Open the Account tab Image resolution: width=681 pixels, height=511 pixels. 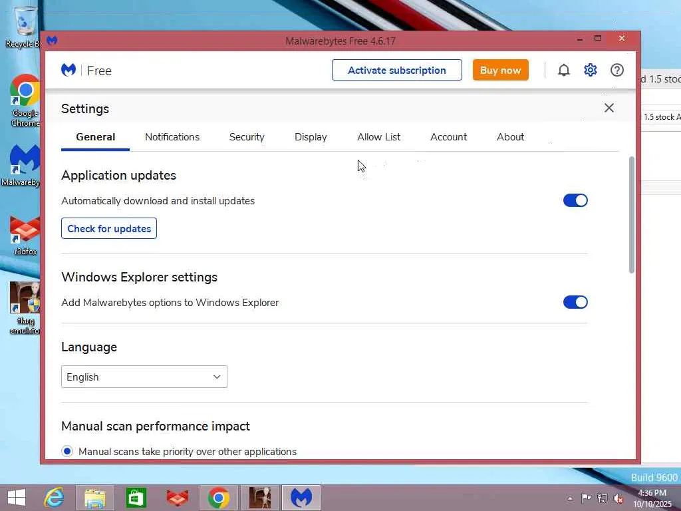(x=448, y=137)
